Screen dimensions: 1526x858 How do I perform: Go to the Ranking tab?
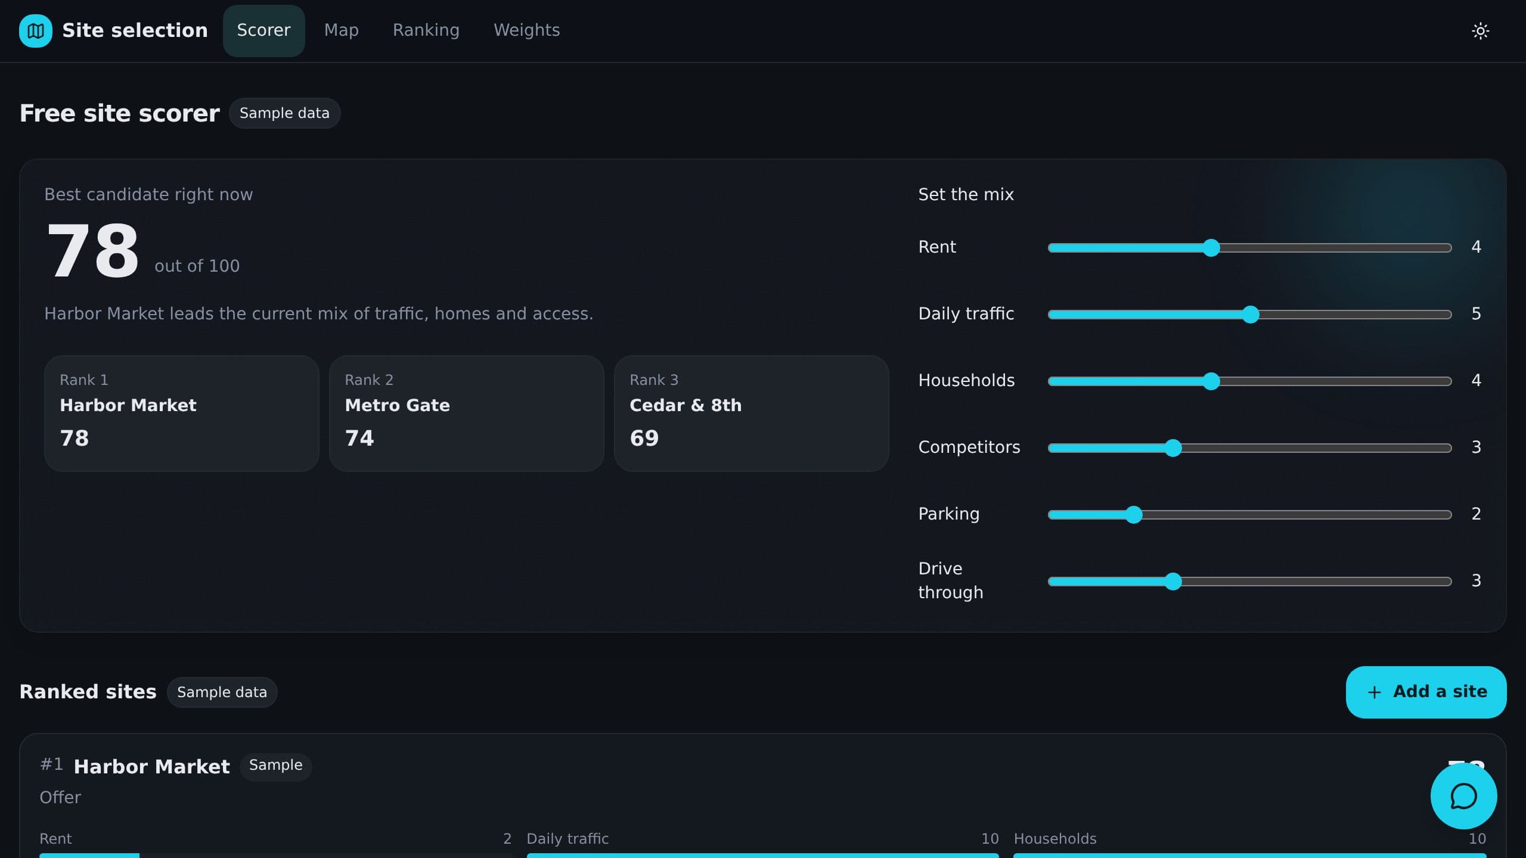pyautogui.click(x=426, y=30)
